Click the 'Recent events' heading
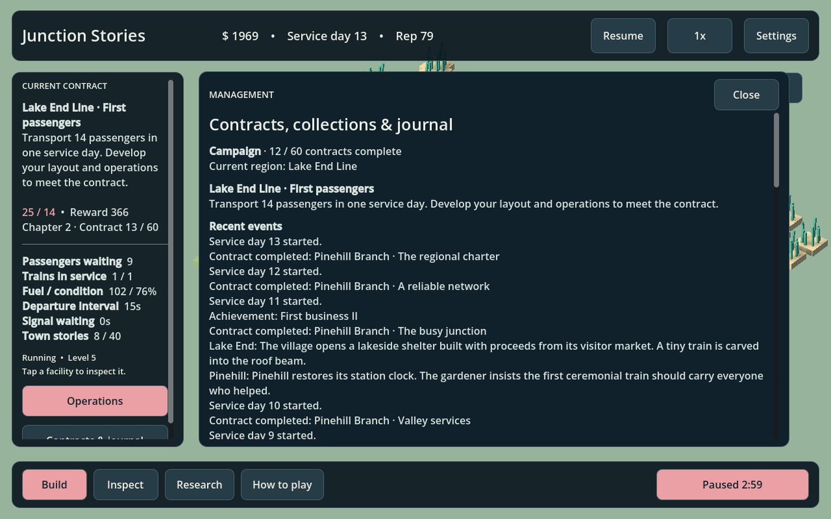Screen dimensions: 831x519 (x=246, y=226)
